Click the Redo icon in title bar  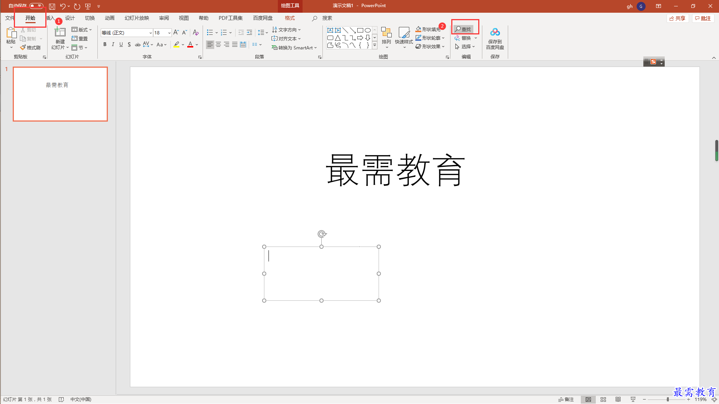(x=77, y=6)
